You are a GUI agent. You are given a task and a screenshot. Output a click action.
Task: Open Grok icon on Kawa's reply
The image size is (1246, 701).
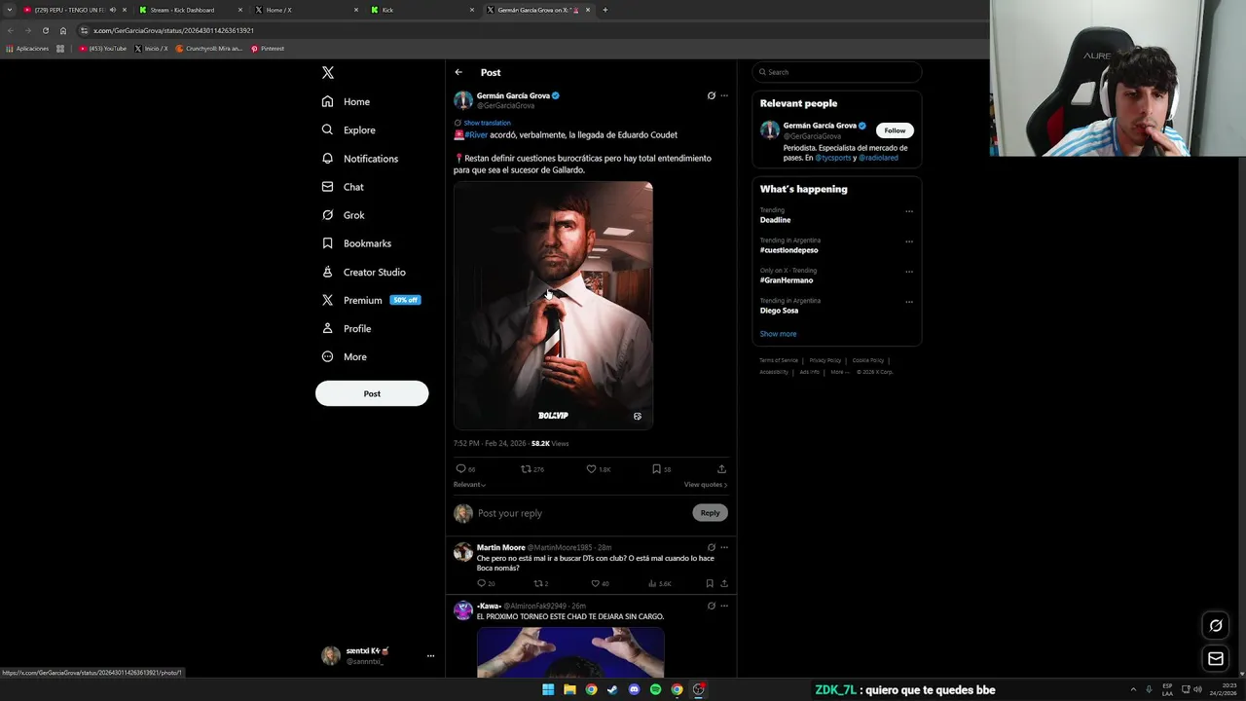[x=711, y=606]
